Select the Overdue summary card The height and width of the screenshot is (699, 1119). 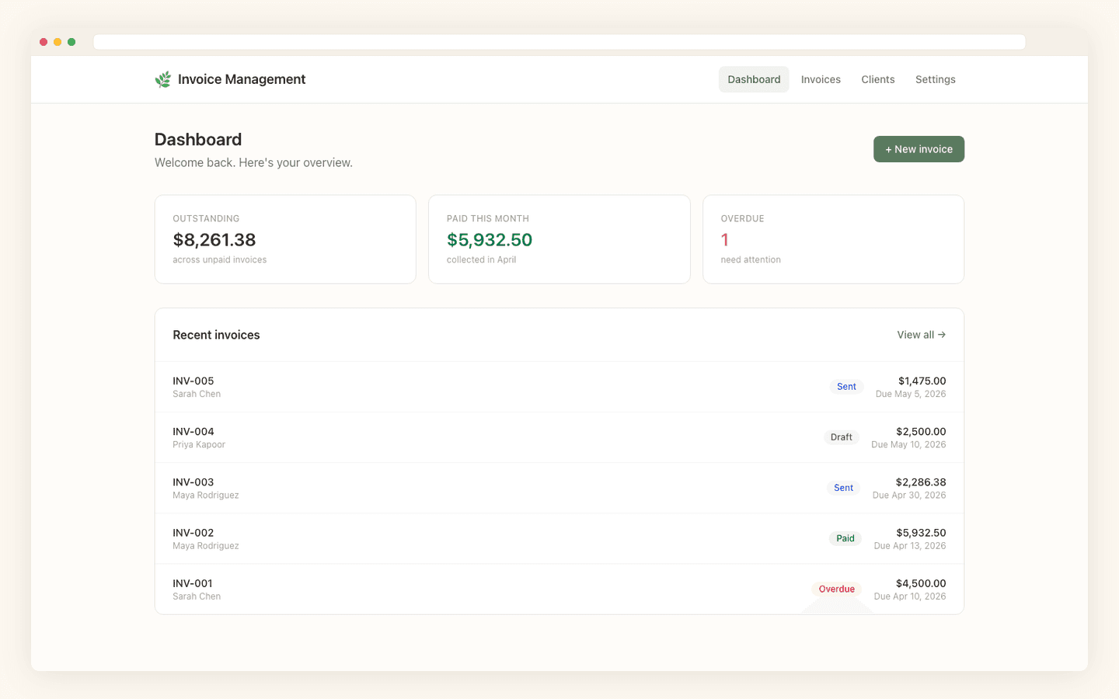click(833, 239)
